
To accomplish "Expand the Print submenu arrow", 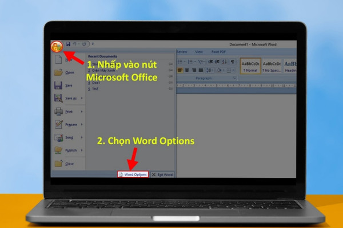I will (x=82, y=112).
